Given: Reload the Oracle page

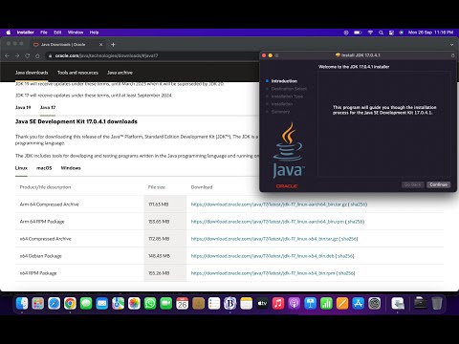Looking at the screenshot, I should click(x=28, y=55).
